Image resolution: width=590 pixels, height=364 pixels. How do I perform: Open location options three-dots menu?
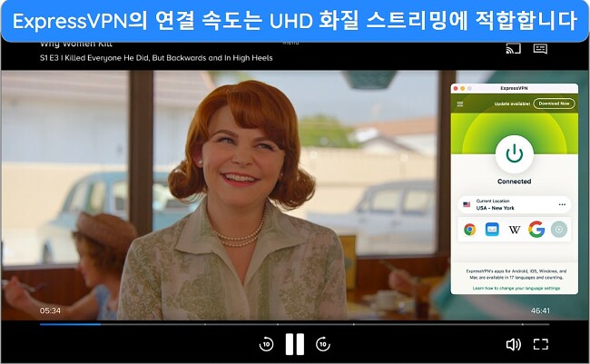coord(562,204)
